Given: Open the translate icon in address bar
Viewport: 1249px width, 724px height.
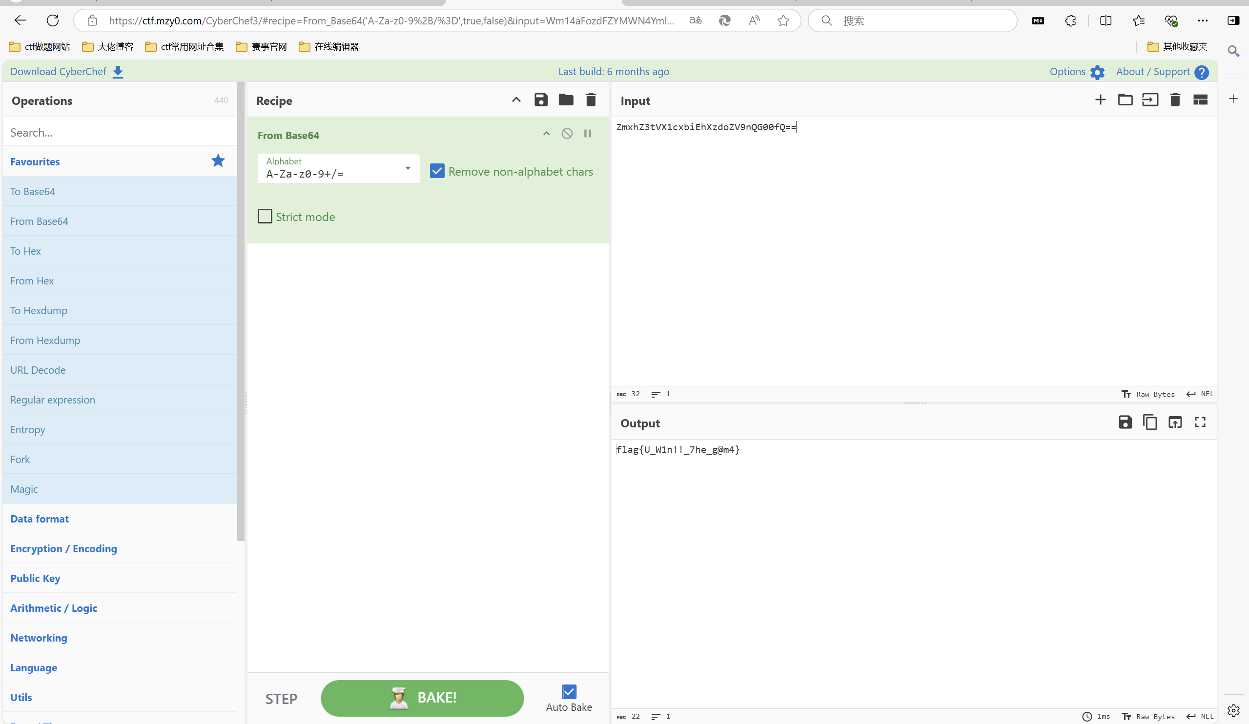Looking at the screenshot, I should (696, 20).
